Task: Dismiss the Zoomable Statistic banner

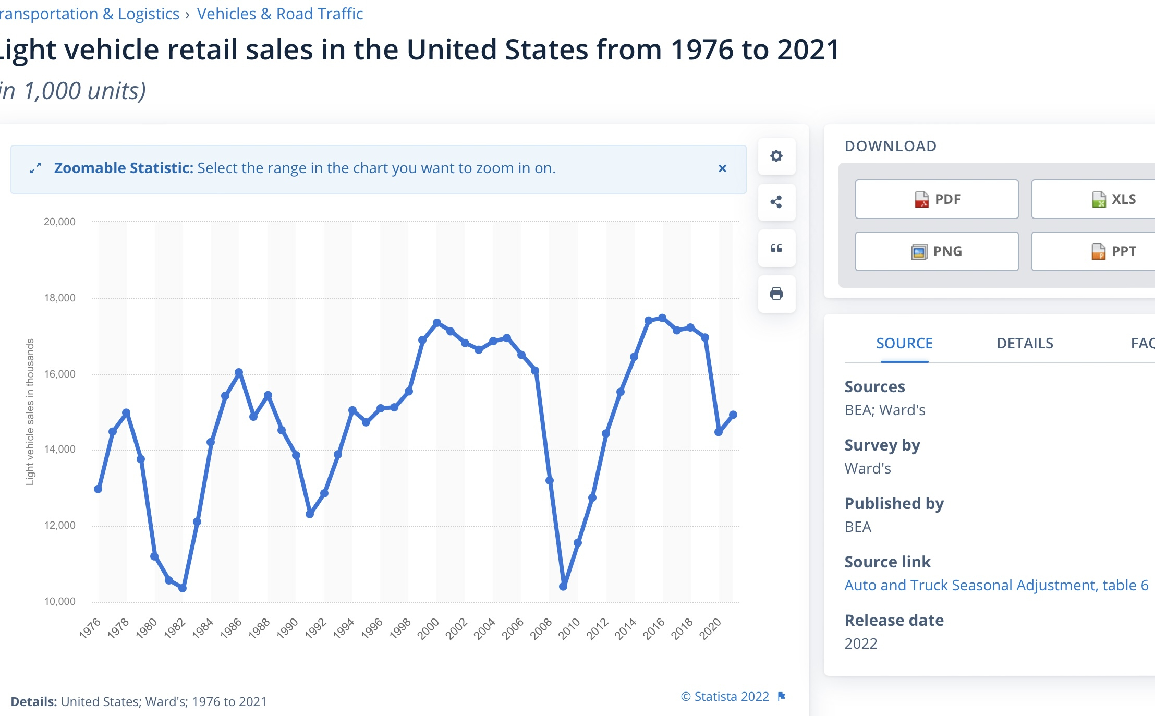Action: tap(722, 168)
